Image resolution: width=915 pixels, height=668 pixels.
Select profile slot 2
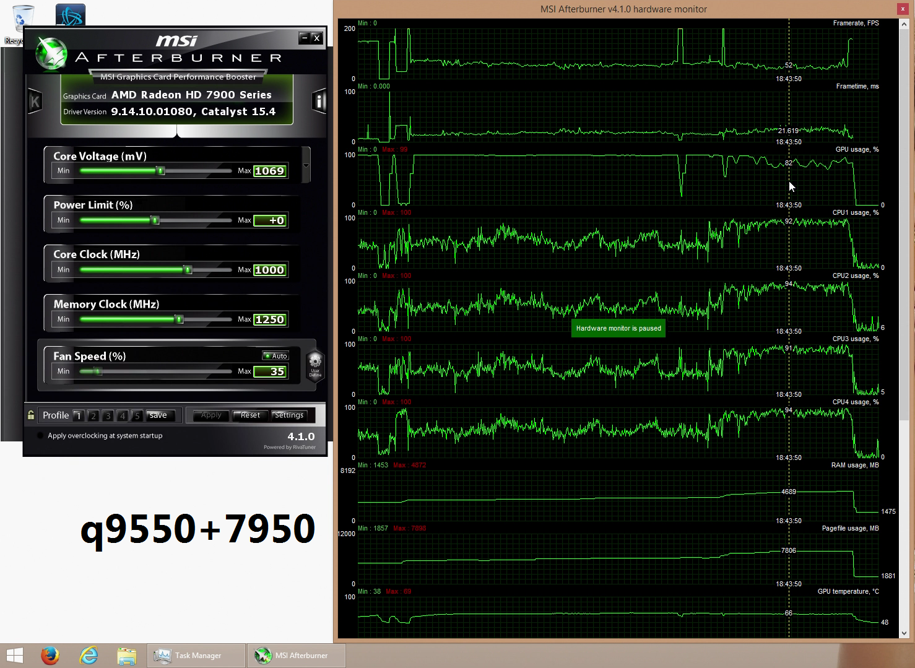tap(93, 415)
